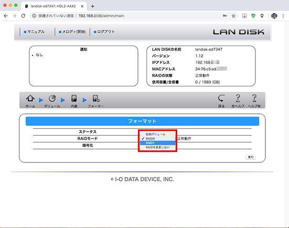Click the name value landisk-ed7347

(209, 49)
